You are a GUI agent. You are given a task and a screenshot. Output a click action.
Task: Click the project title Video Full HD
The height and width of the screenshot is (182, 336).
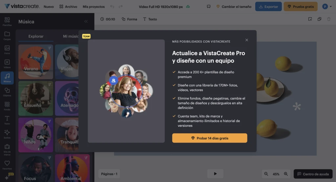pos(161,7)
